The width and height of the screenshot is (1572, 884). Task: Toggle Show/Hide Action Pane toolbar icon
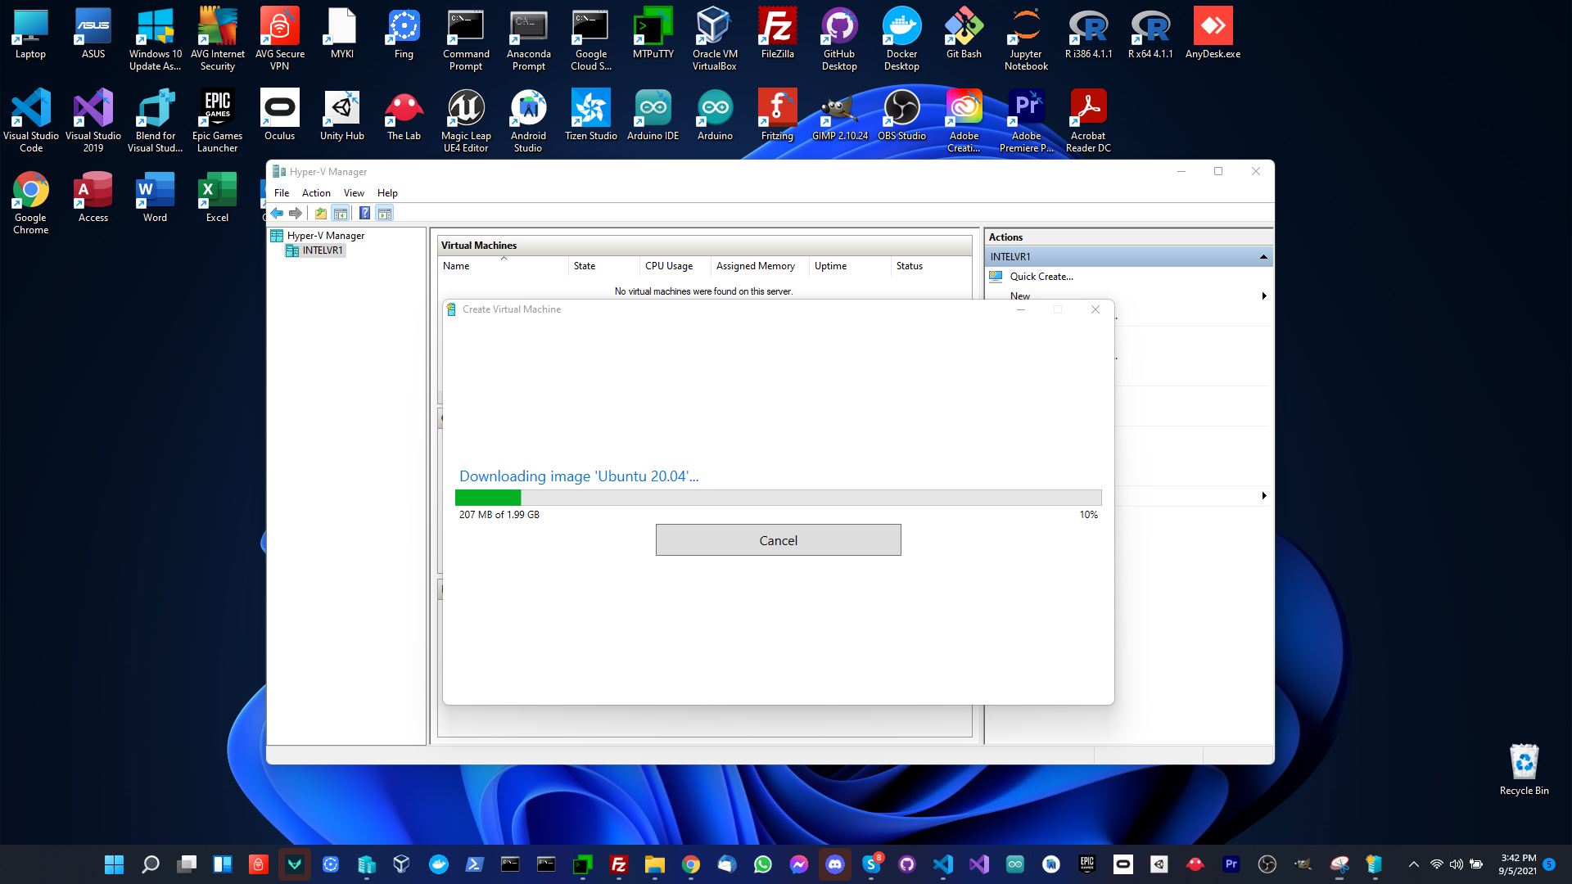pos(384,214)
